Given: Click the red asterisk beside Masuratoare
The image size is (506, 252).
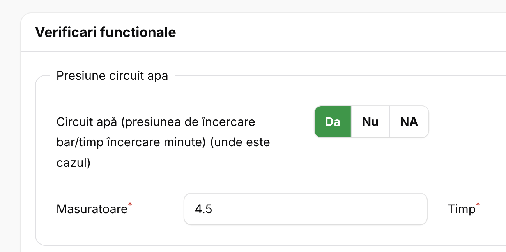Looking at the screenshot, I should coord(130,205).
